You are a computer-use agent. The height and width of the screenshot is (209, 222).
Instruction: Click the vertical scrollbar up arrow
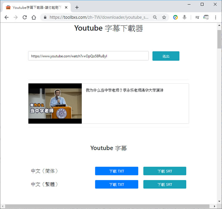tap(219, 25)
